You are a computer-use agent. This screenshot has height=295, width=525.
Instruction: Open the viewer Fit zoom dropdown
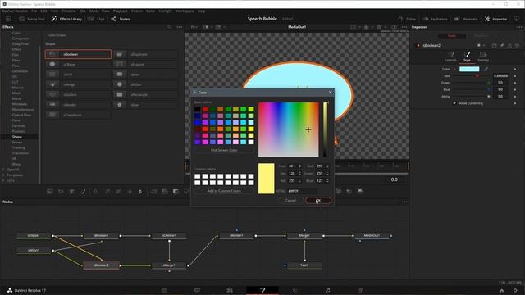tap(195, 27)
